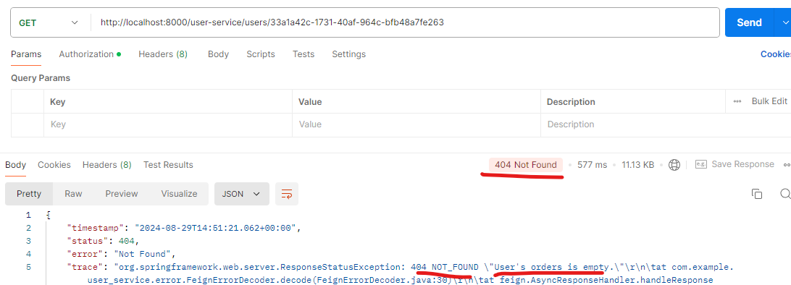Open the query params column options menu

pyautogui.click(x=737, y=101)
